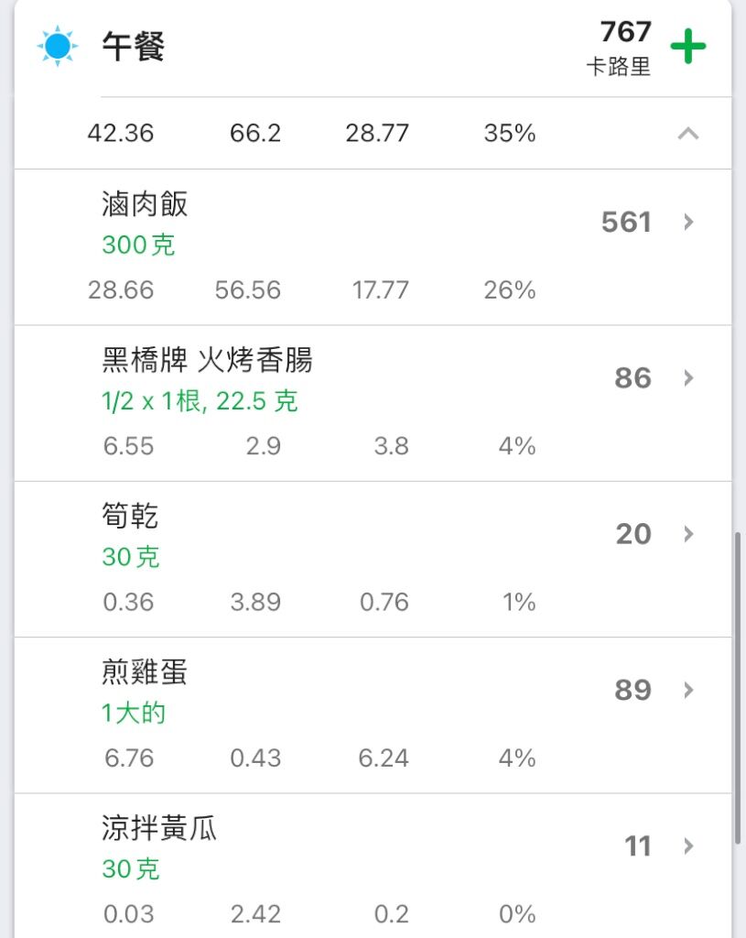Tap the green plus to add lunch food
746x938 pixels.
688,46
